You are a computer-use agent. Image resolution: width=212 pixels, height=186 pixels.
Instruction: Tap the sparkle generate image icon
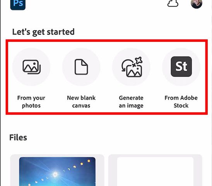[132, 67]
